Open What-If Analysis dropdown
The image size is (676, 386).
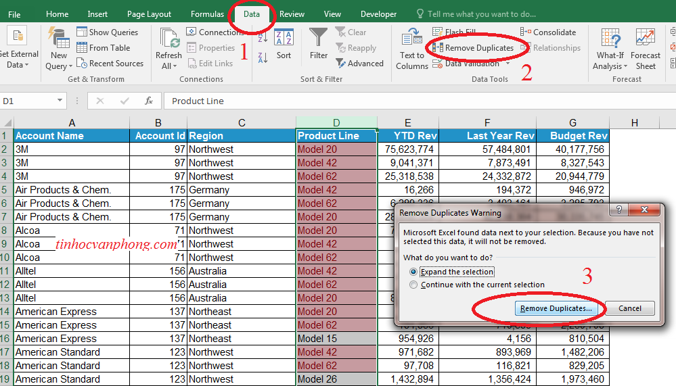click(x=610, y=49)
